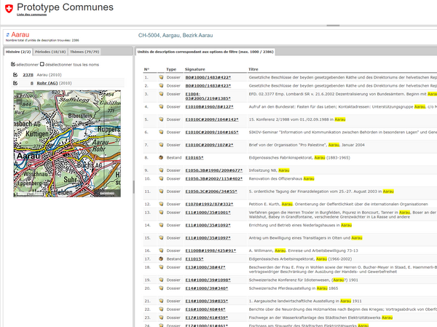Viewport: 437px width, 327px height.
Task: Click the red Aarau commune heading
Action: click(20, 34)
